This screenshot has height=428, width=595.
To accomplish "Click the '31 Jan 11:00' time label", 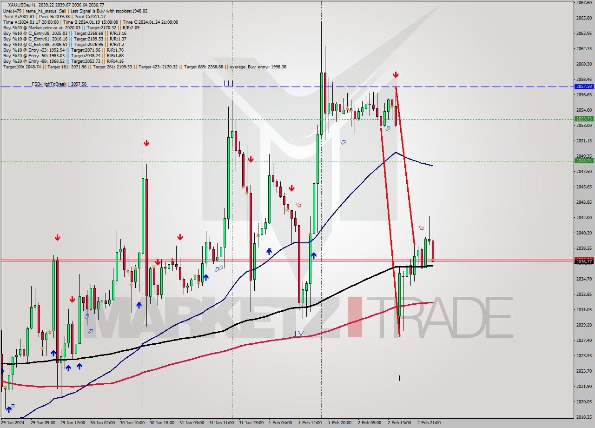I will coord(221,423).
